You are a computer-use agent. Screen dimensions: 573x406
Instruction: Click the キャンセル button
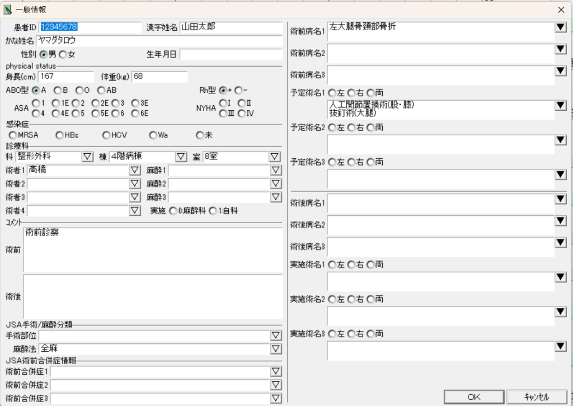536,396
